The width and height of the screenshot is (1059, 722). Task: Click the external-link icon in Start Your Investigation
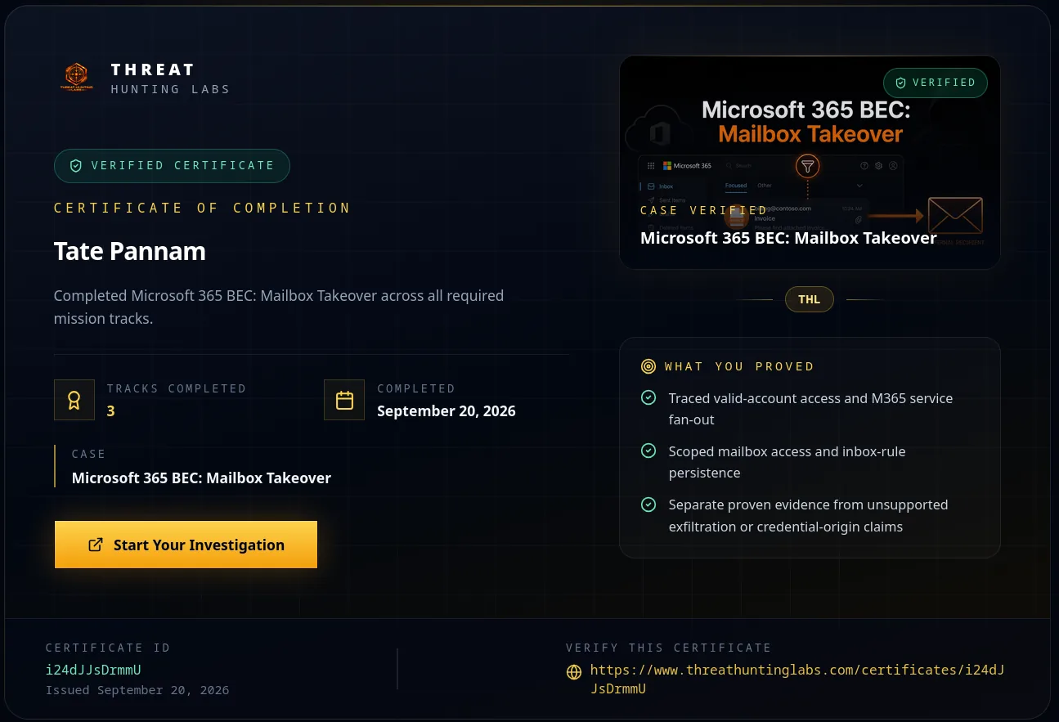96,545
